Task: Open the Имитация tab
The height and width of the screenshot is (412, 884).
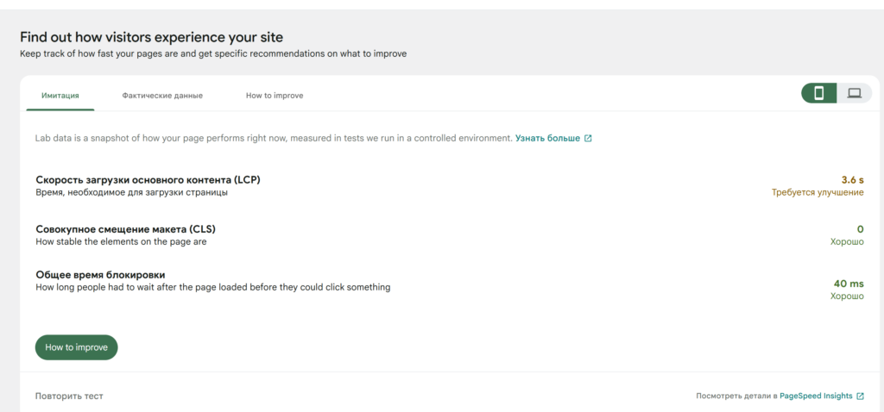Action: tap(60, 96)
